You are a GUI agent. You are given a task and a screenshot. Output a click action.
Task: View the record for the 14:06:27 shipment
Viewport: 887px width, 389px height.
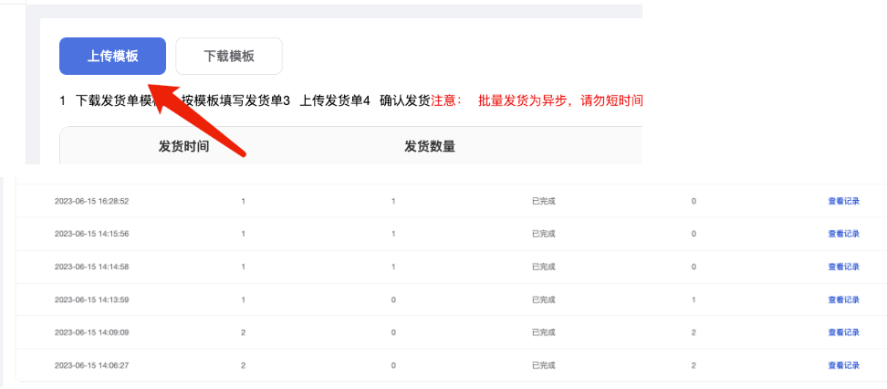click(843, 365)
